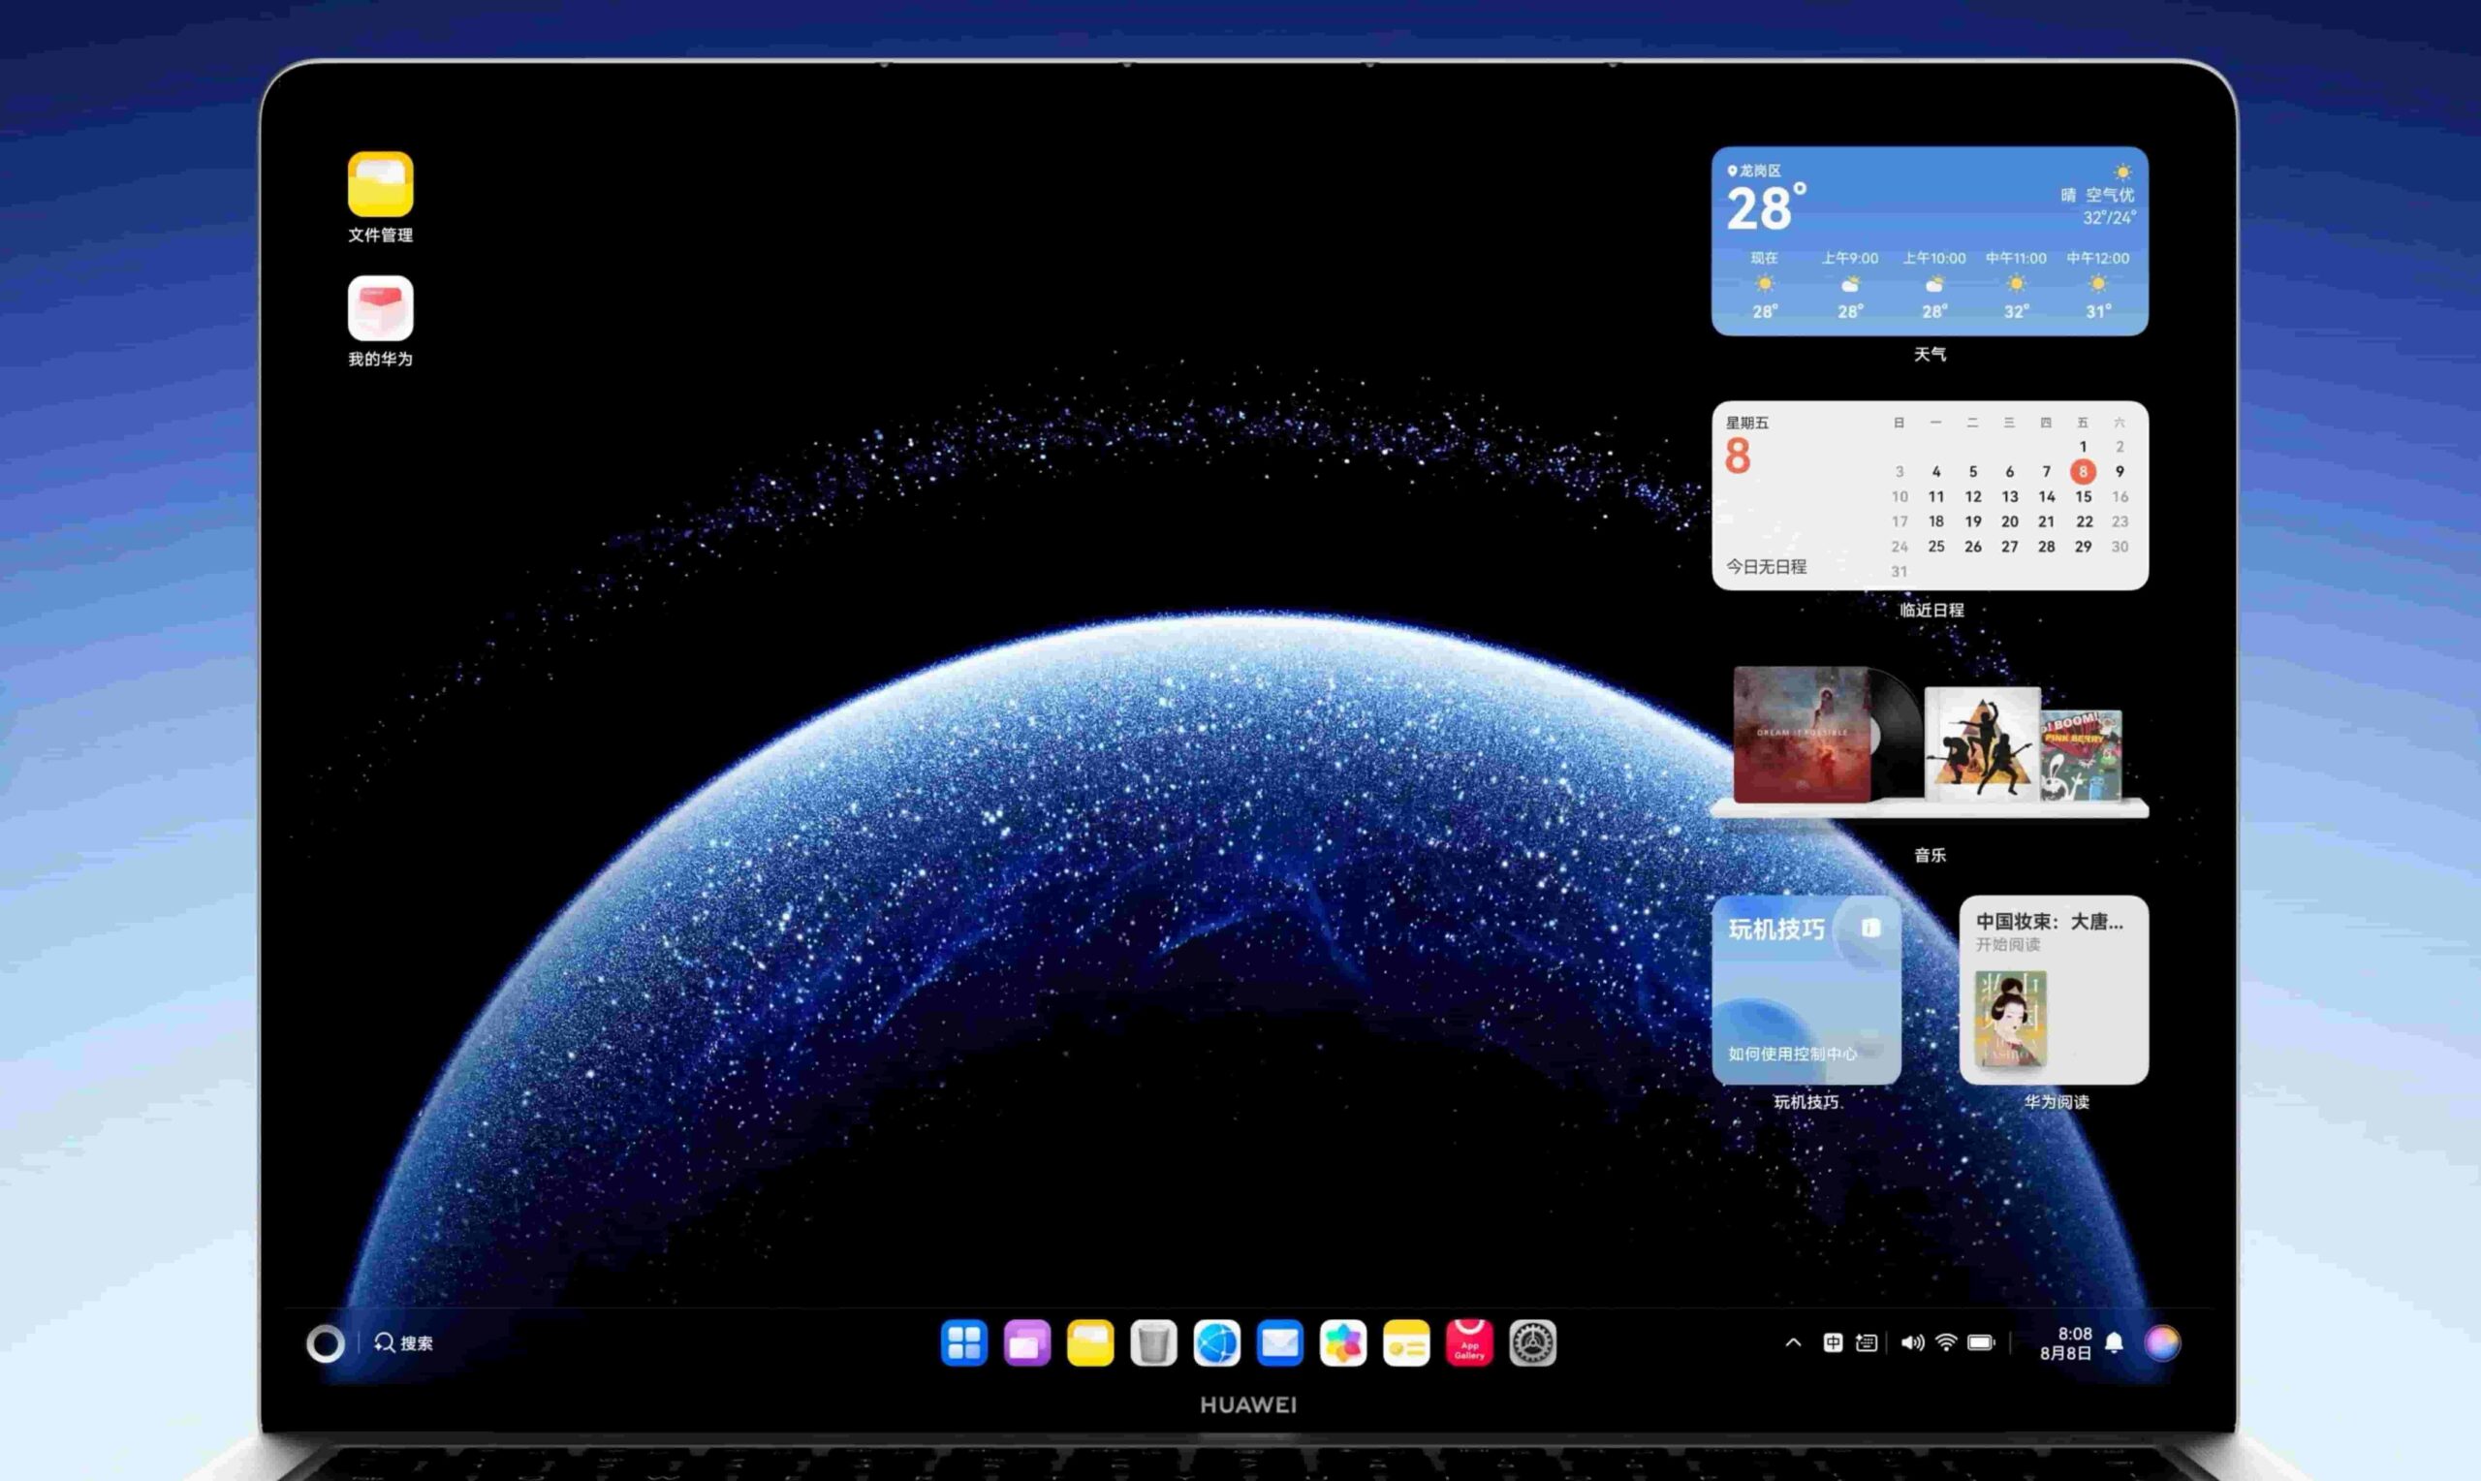
Task: Launch the browser from the dock
Action: [1216, 1342]
